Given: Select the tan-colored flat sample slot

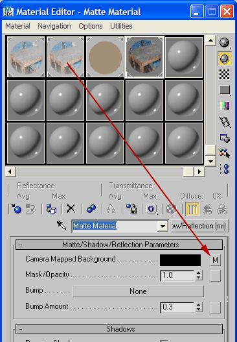Looking at the screenshot, I should [105, 57].
